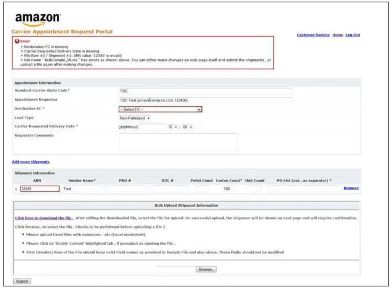
Task: Remove shipment row 1
Action: coord(352,187)
